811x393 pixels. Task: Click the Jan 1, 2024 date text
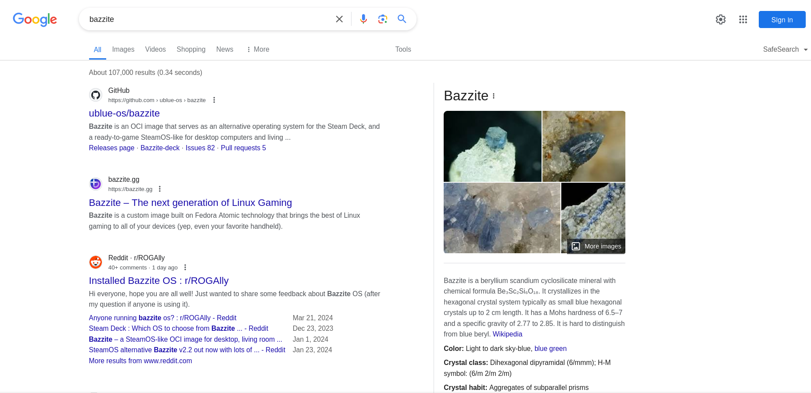point(310,340)
